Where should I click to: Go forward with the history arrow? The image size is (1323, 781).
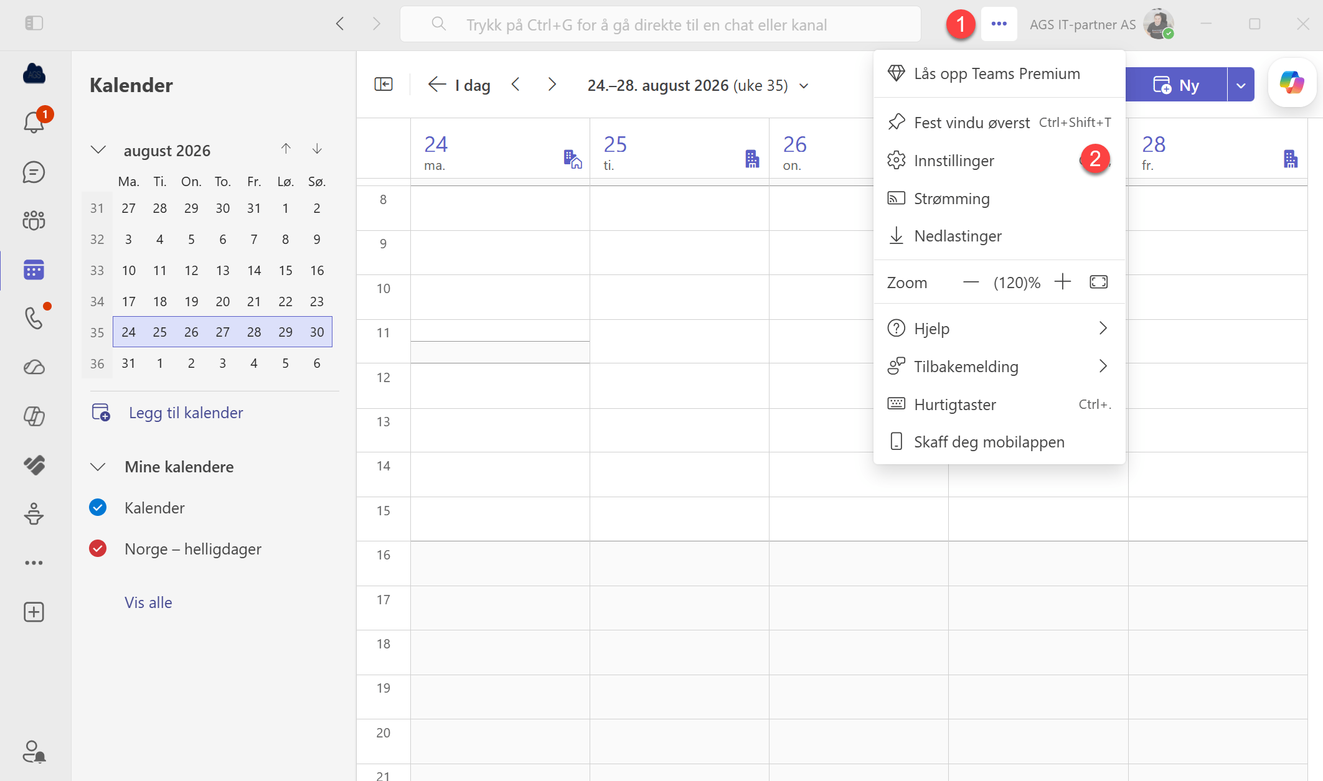point(377,24)
